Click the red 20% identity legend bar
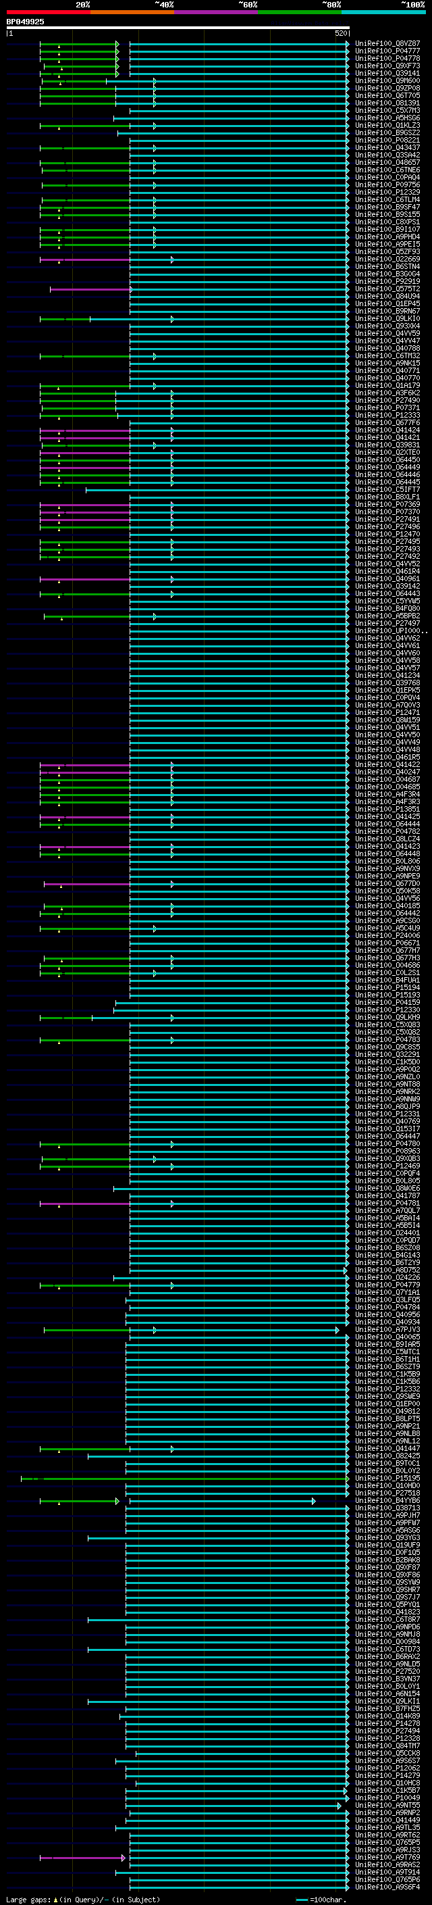 click(x=48, y=12)
